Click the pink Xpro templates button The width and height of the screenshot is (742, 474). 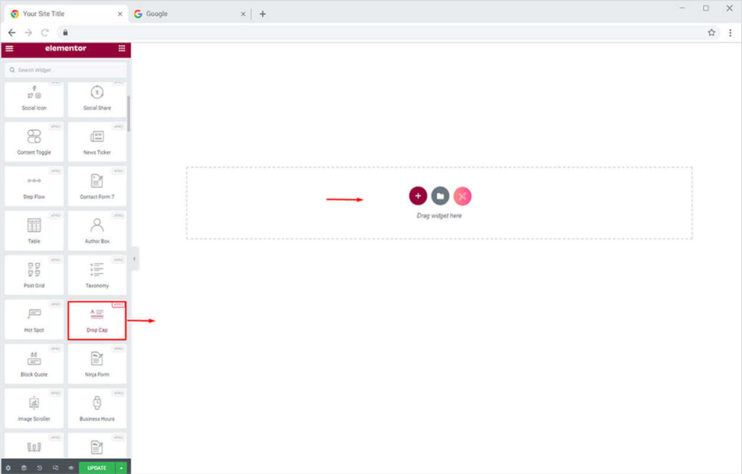coord(462,196)
